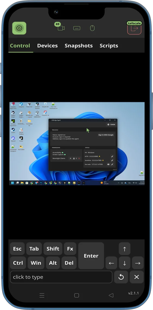
Task: Tap the Android home square icon
Action: 77,295
